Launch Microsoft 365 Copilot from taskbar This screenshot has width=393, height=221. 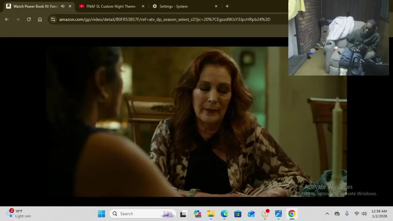[x=197, y=214]
